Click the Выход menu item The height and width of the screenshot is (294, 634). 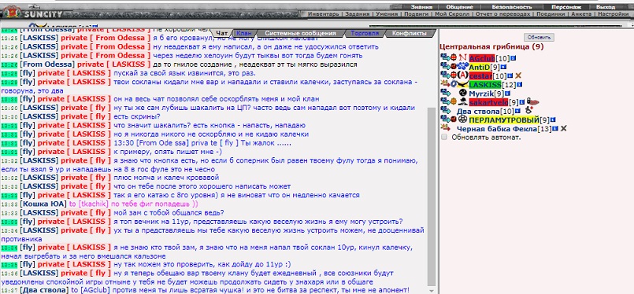coord(606,7)
